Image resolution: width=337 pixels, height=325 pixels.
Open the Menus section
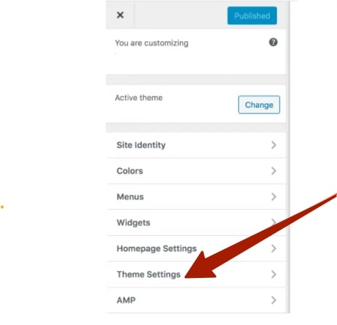(x=196, y=197)
